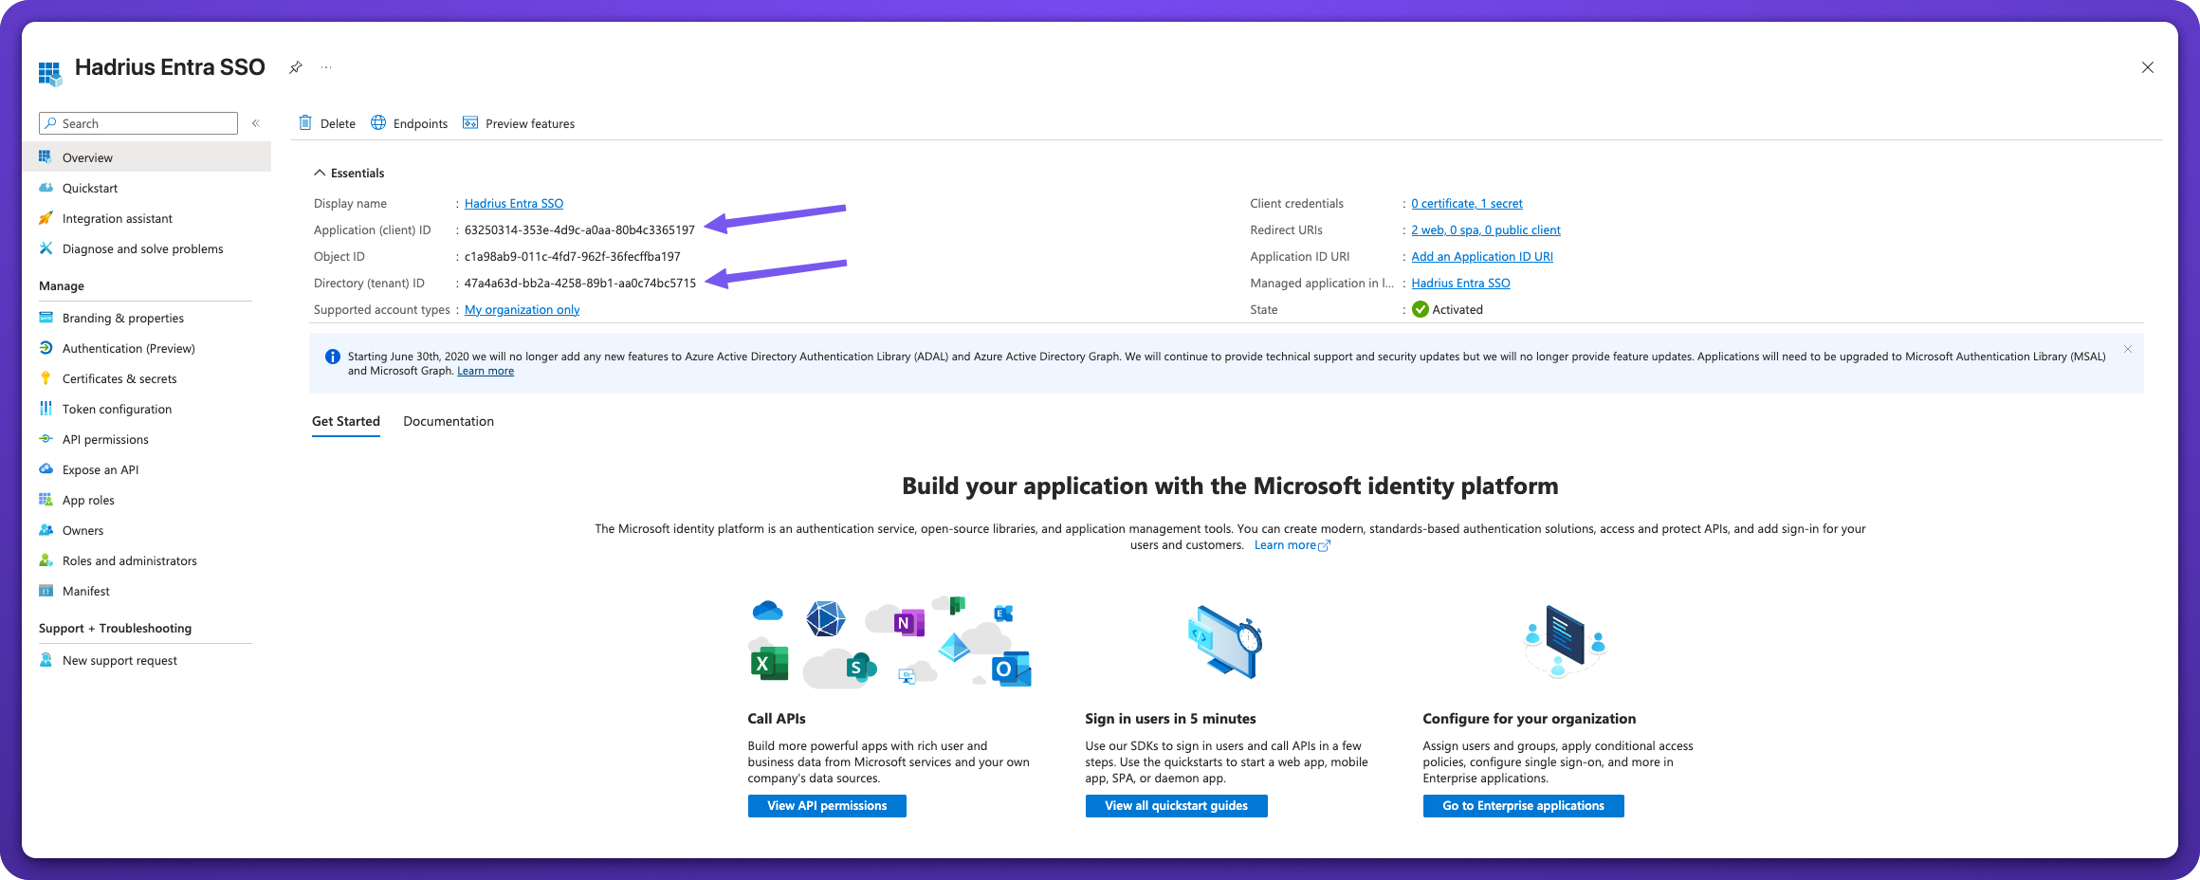Click the Endpoints globe icon

[378, 122]
